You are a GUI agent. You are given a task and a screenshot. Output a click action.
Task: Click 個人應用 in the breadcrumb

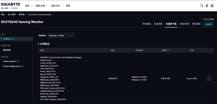[x=12, y=14]
